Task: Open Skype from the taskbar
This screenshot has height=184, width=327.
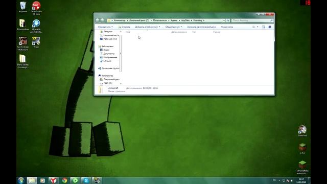Action: [86, 180]
